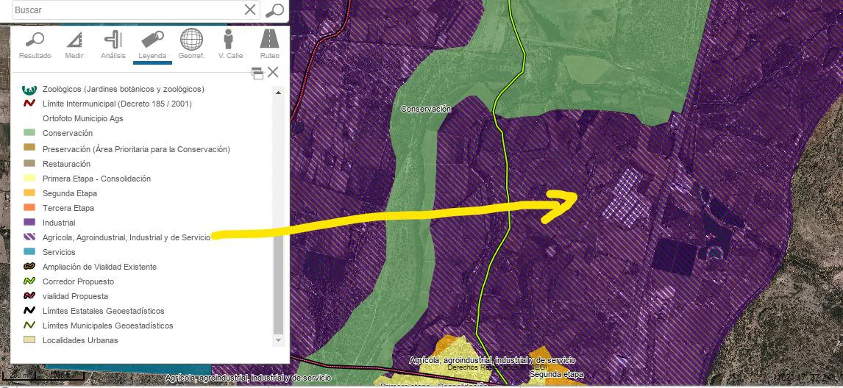Click the legend scrollbar down arrow

(278, 340)
